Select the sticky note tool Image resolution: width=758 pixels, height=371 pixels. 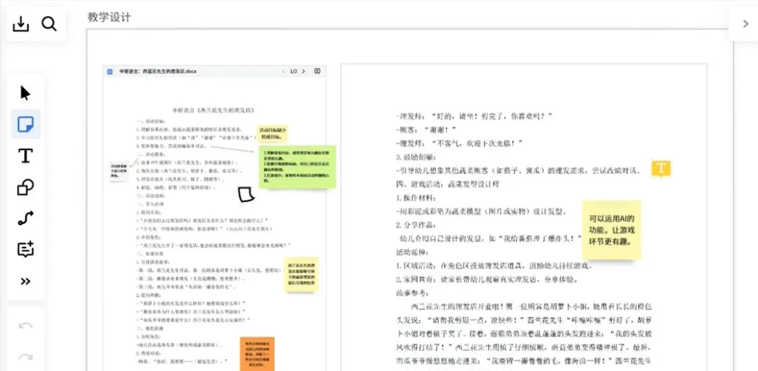(x=26, y=125)
